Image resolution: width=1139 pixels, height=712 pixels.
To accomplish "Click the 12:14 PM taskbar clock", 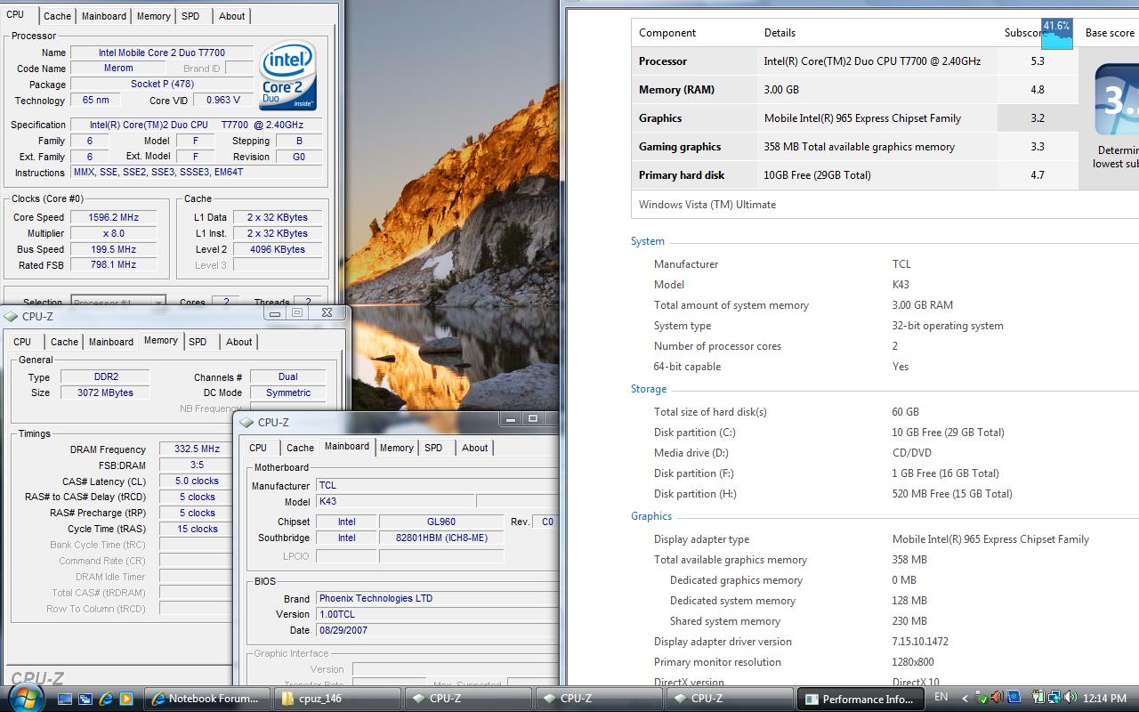I will click(x=1105, y=698).
